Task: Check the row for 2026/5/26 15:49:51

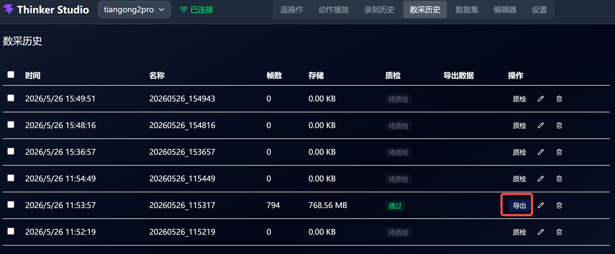Action: pyautogui.click(x=11, y=98)
